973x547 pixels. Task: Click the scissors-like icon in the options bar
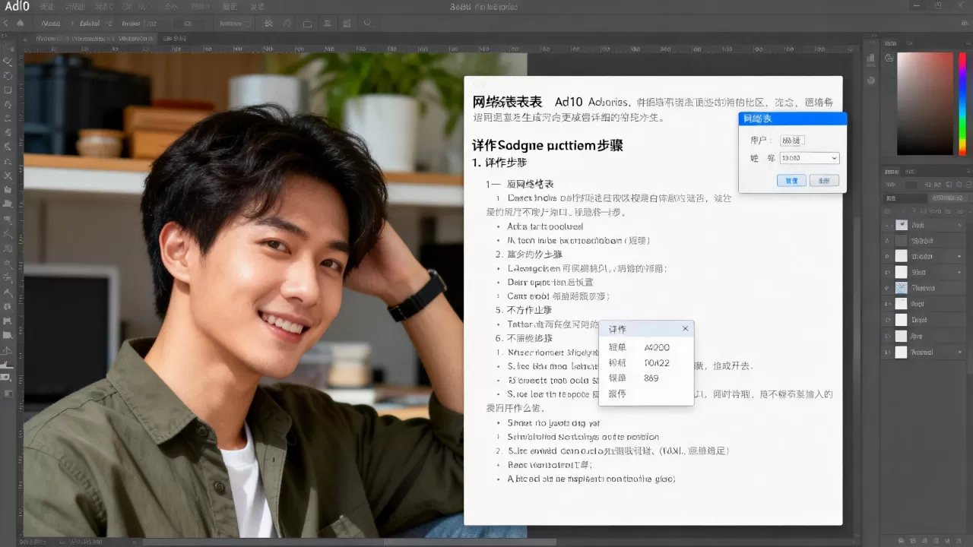(x=268, y=24)
